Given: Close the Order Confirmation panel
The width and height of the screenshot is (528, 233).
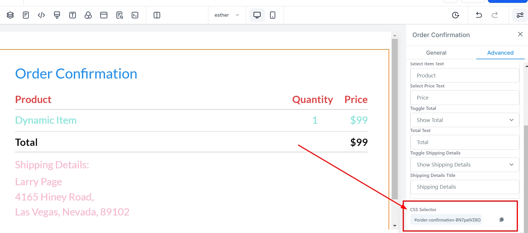Looking at the screenshot, I should point(520,34).
